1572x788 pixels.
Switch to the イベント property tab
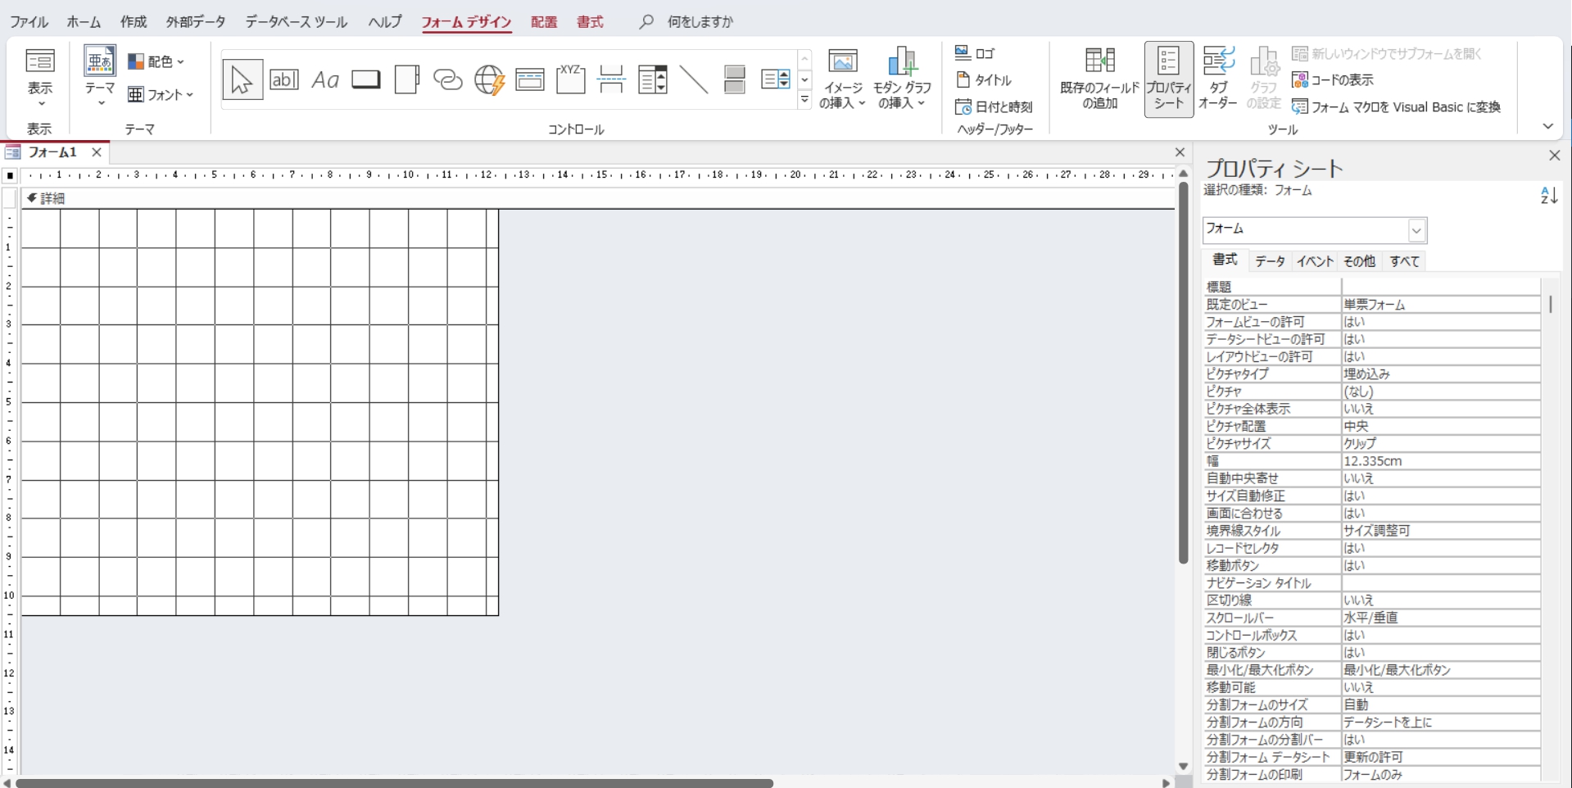point(1315,261)
